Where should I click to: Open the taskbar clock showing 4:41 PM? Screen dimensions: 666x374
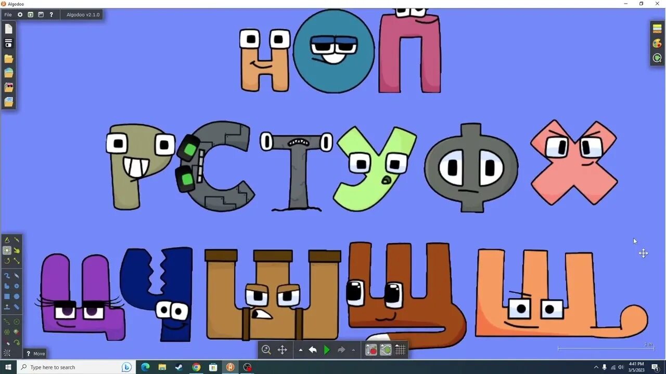pos(636,367)
